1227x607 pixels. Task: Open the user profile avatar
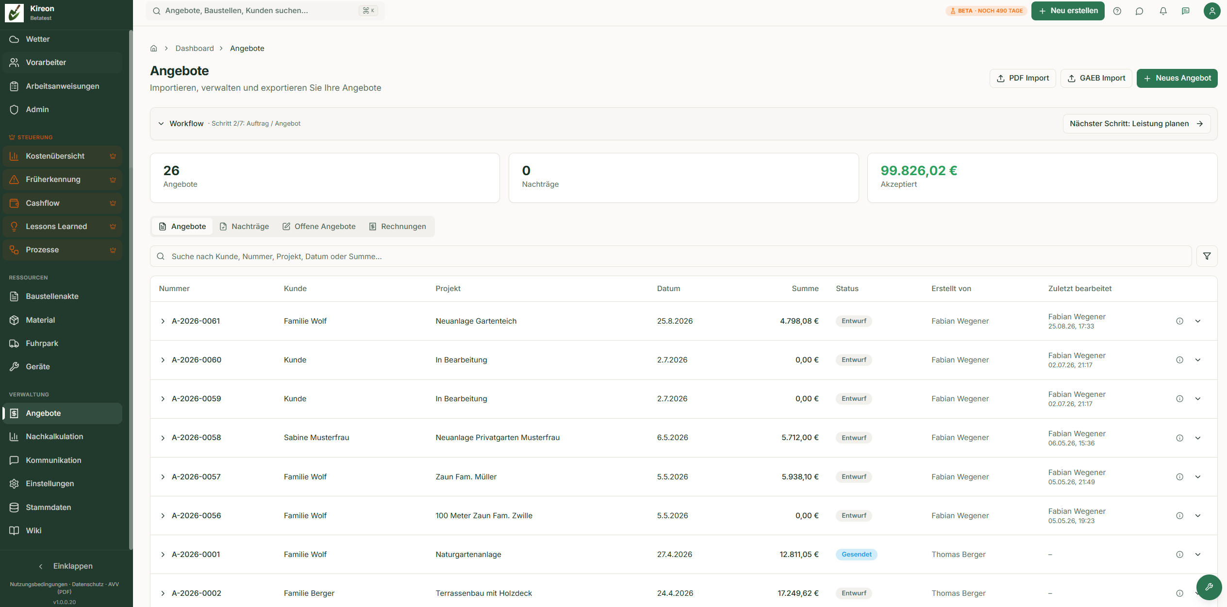(x=1212, y=11)
